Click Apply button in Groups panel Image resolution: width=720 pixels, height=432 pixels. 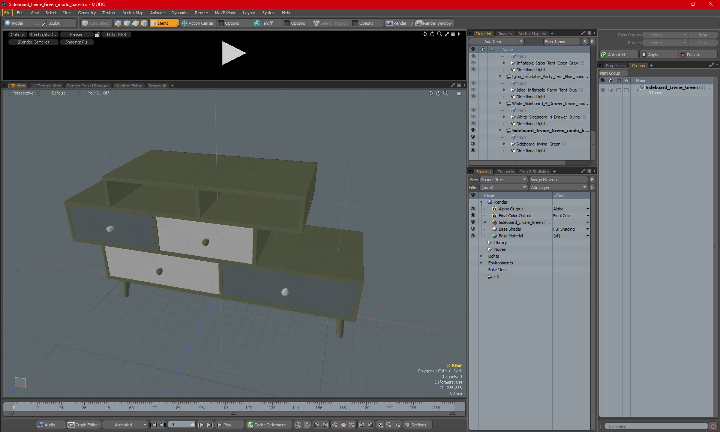(x=658, y=55)
